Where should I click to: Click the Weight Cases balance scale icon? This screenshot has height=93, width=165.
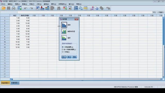(x=81, y=8)
